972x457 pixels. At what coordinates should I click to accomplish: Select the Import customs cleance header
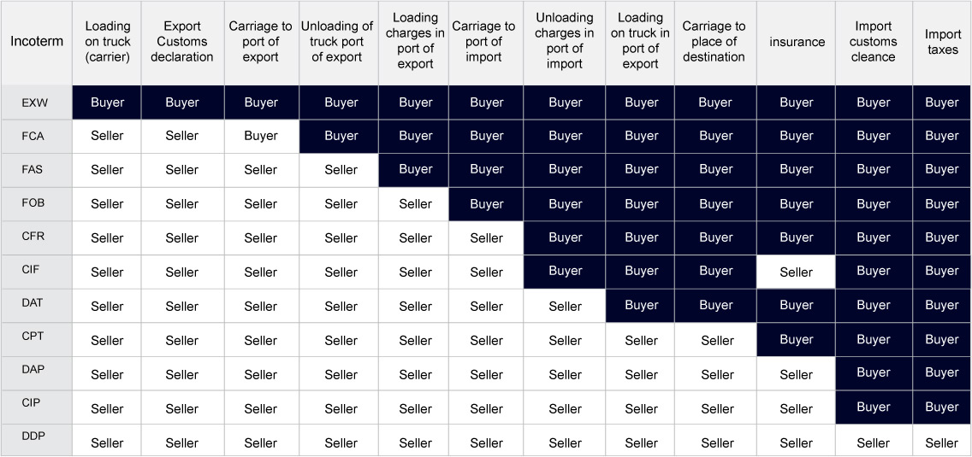(873, 42)
